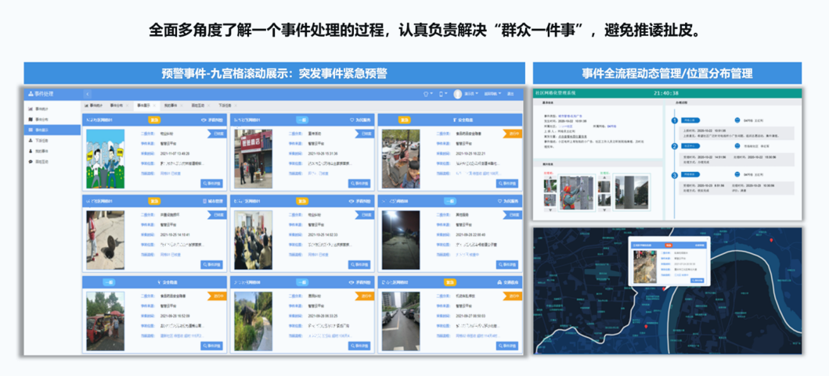Expand down arrow under right thumbnail strip

click(604, 209)
